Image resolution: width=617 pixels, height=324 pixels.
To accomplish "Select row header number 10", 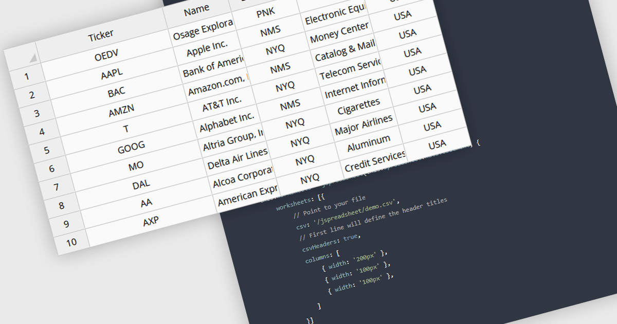I will (71, 242).
